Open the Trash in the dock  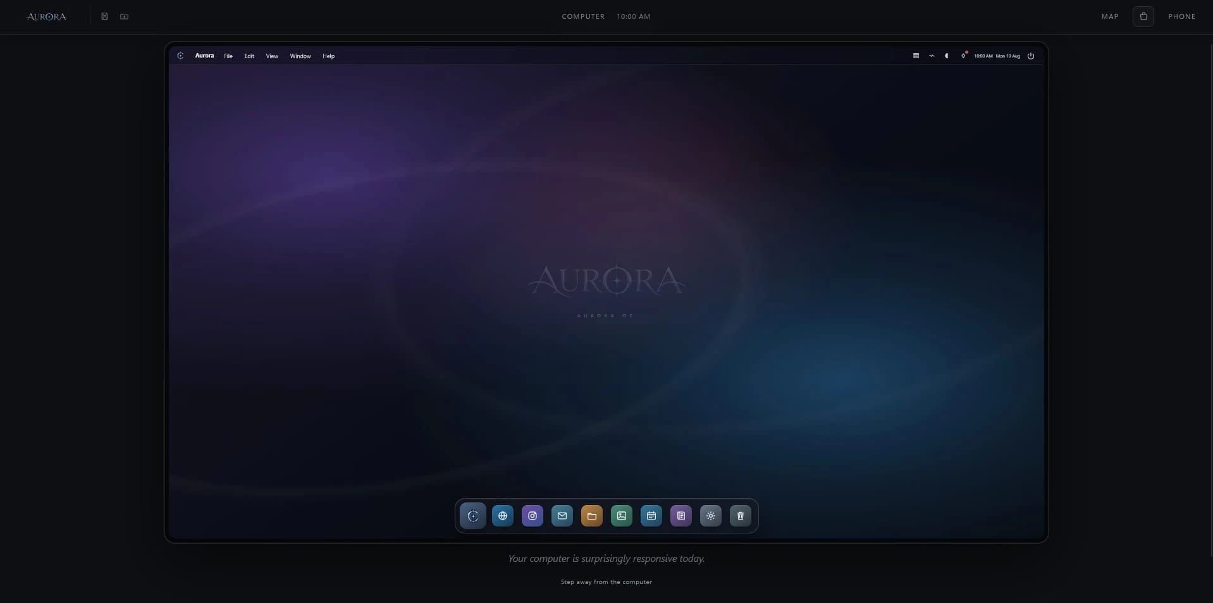coord(741,516)
